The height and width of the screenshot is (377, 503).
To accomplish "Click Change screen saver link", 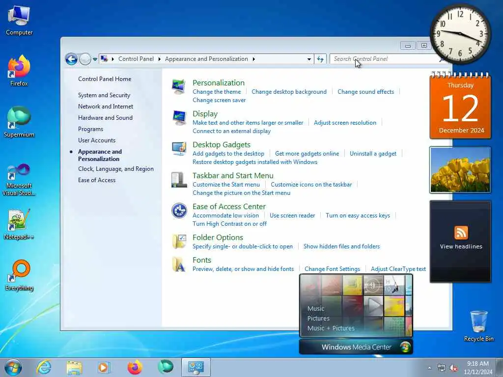I will [219, 100].
